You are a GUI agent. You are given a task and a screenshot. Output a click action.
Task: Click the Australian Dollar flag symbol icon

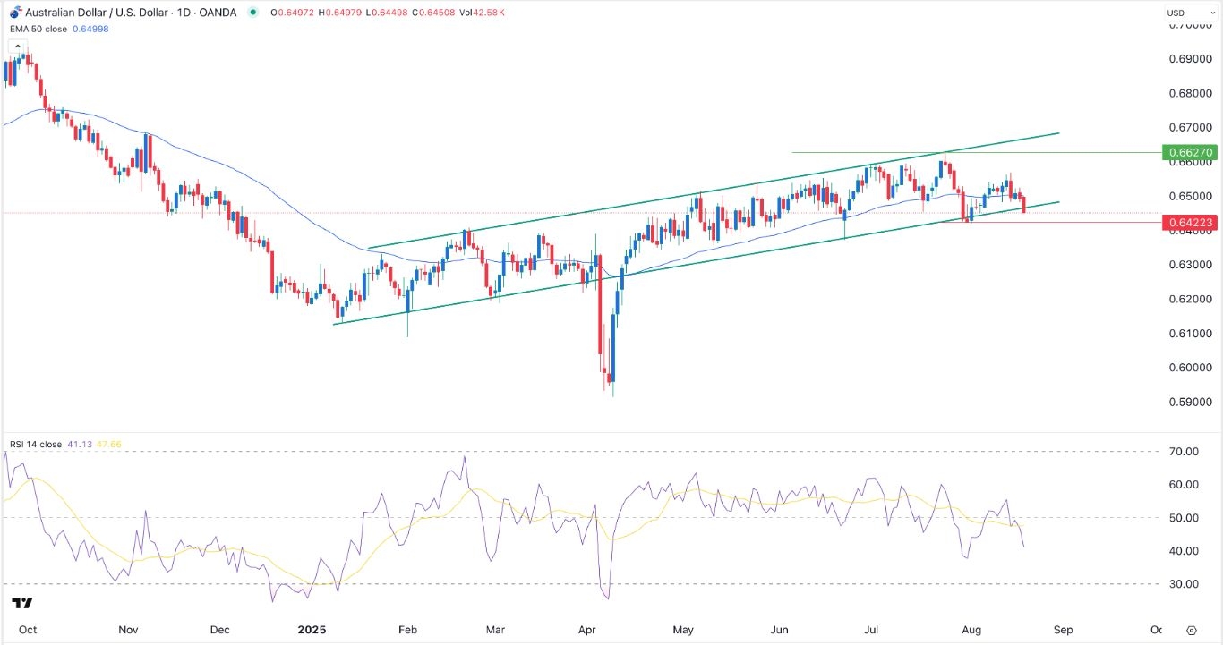click(13, 12)
